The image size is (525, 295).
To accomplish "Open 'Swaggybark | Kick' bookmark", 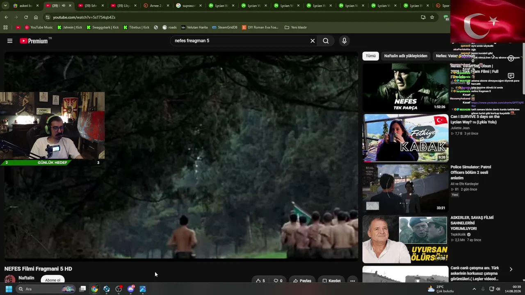I will [x=103, y=27].
